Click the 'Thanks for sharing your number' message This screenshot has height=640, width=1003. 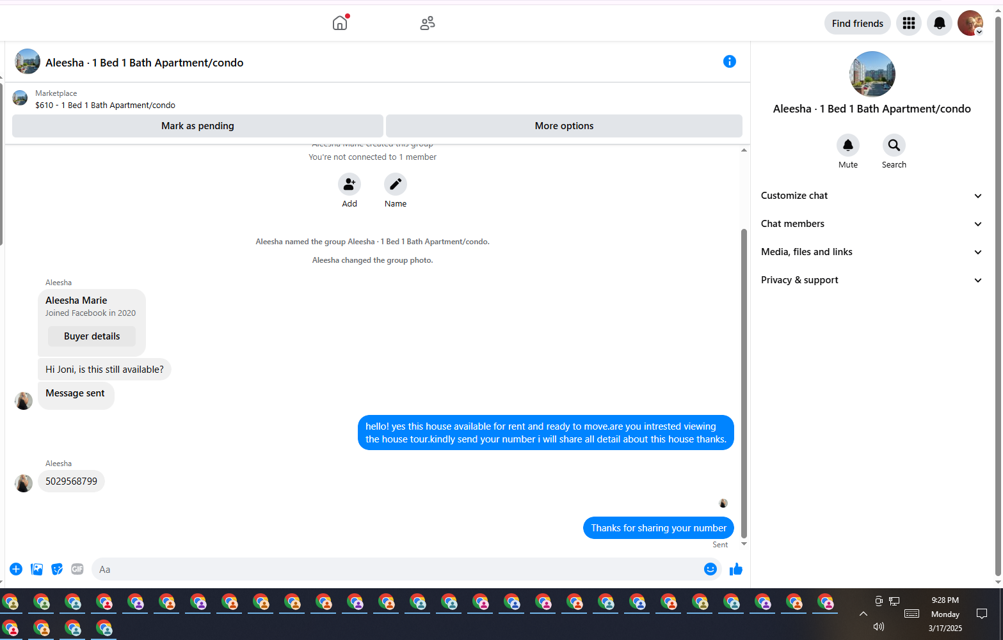click(x=659, y=528)
